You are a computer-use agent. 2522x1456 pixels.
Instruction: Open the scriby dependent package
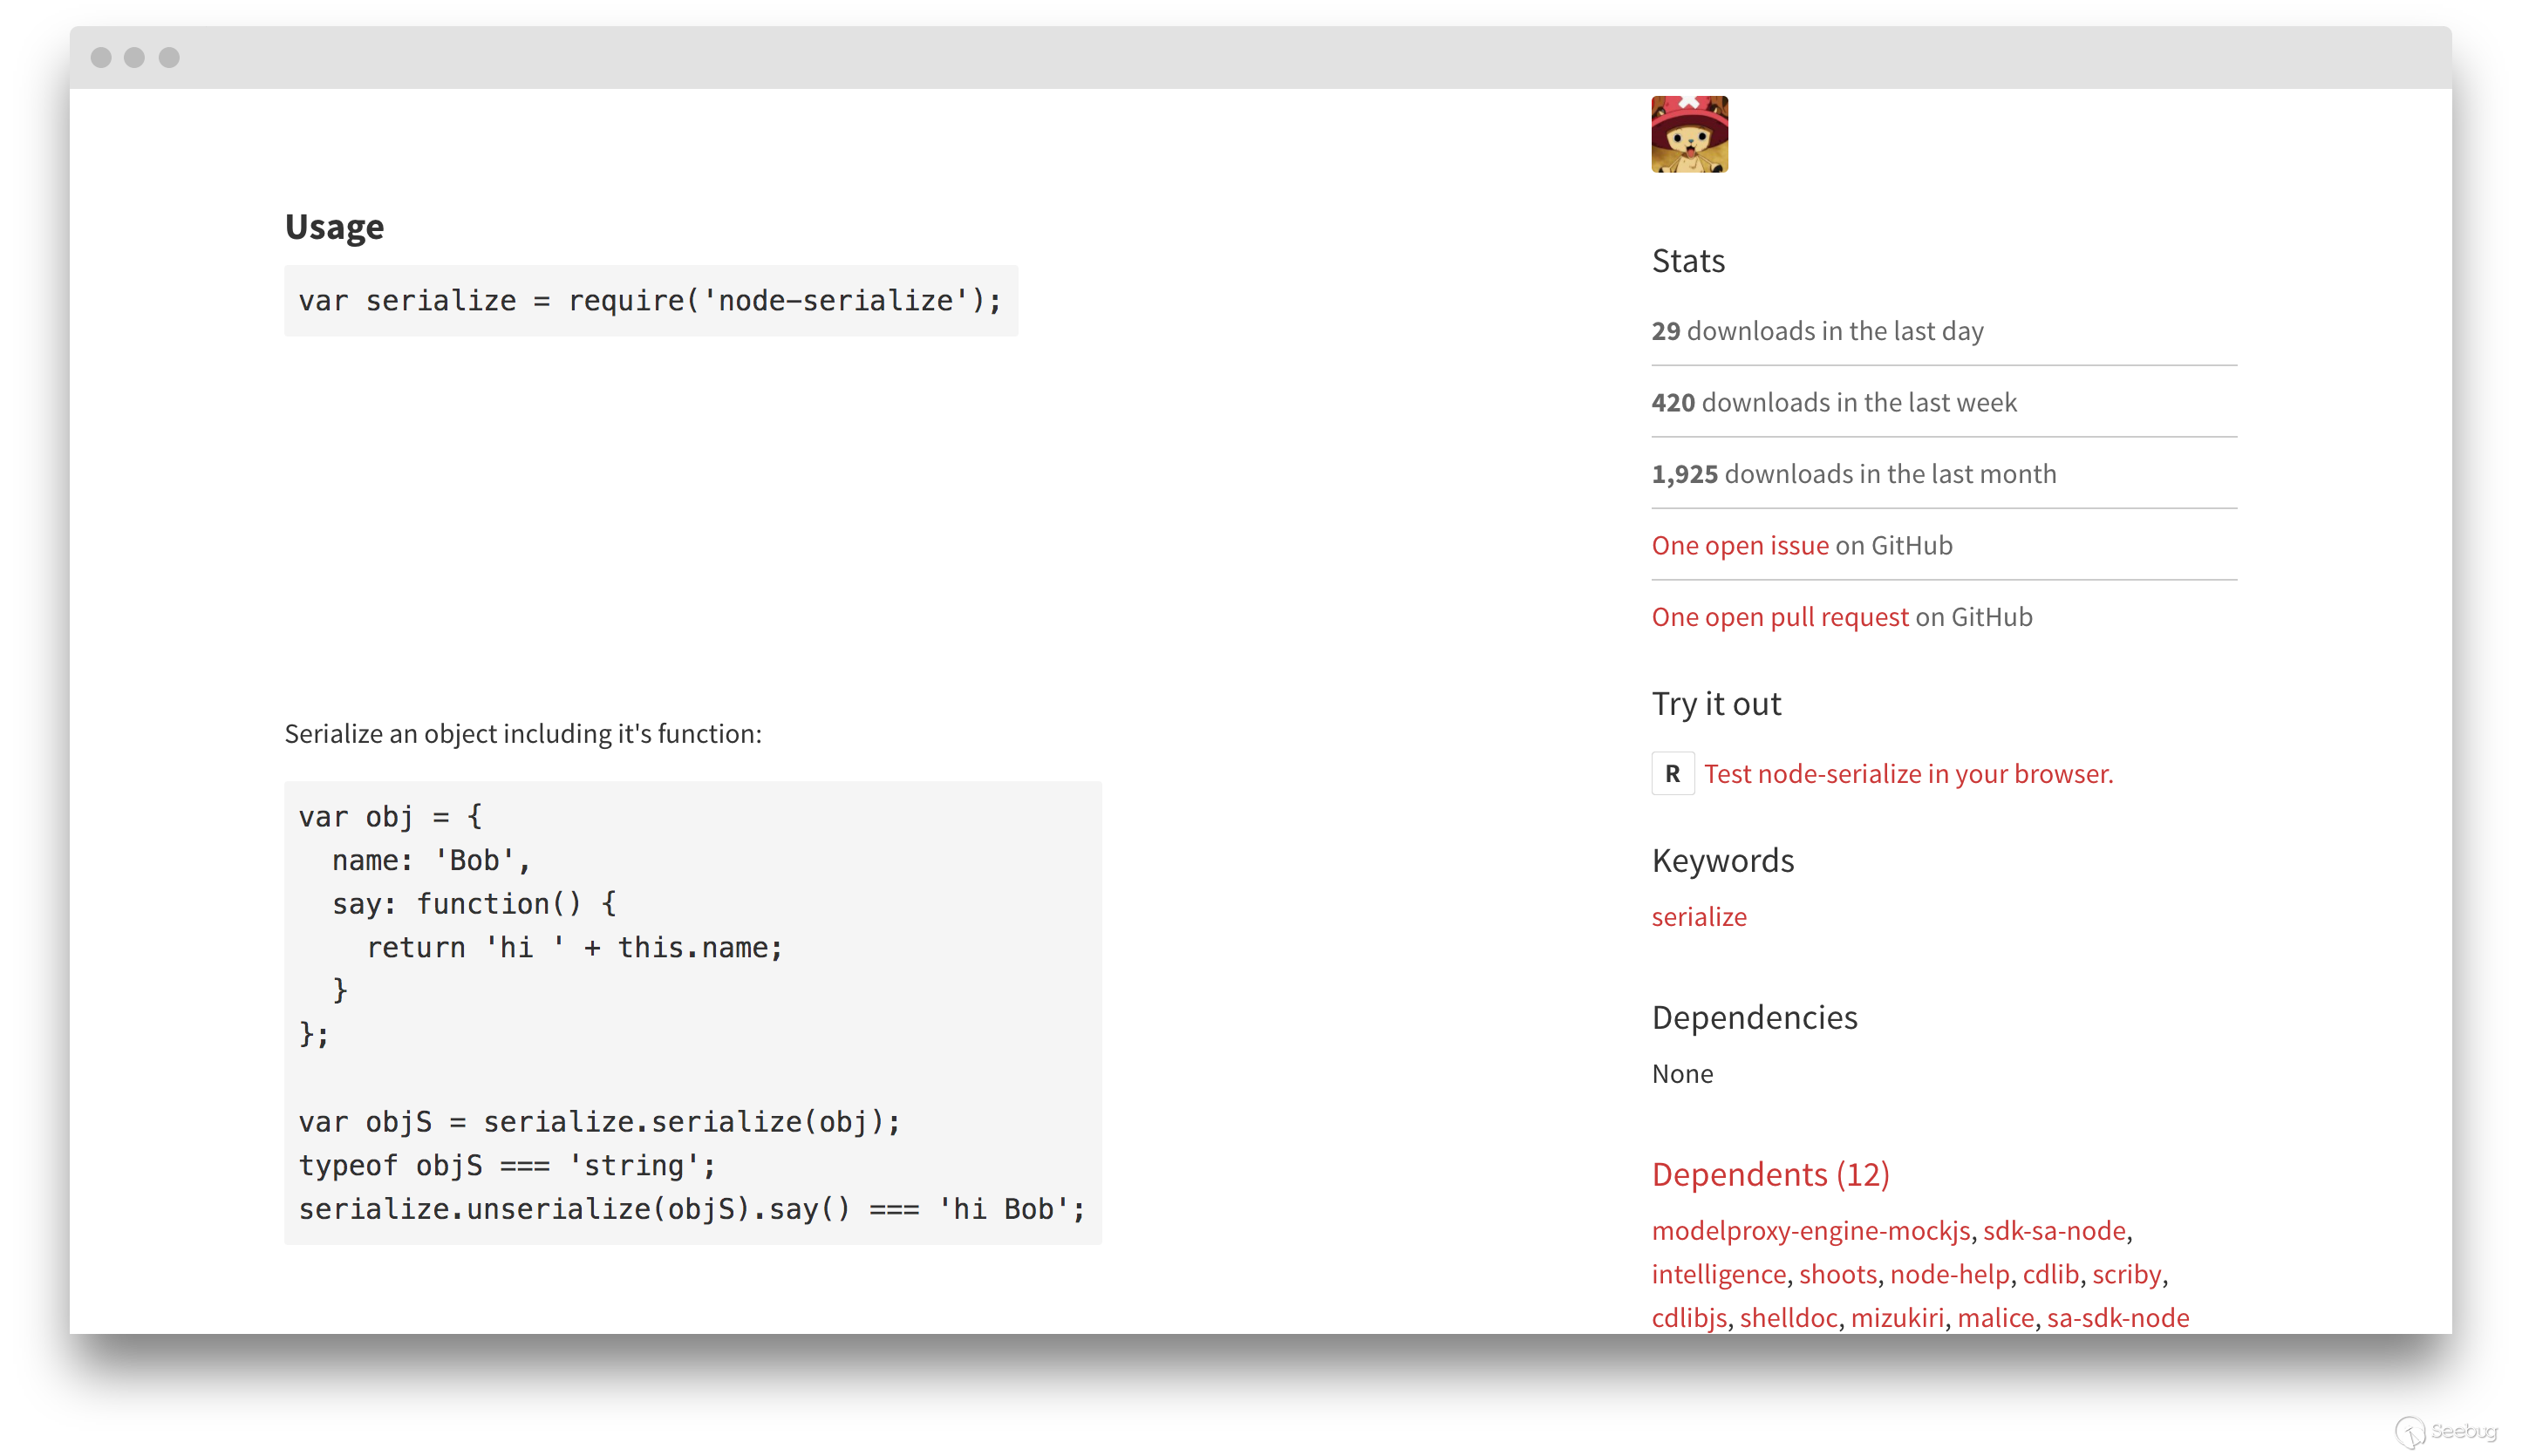point(2126,1274)
